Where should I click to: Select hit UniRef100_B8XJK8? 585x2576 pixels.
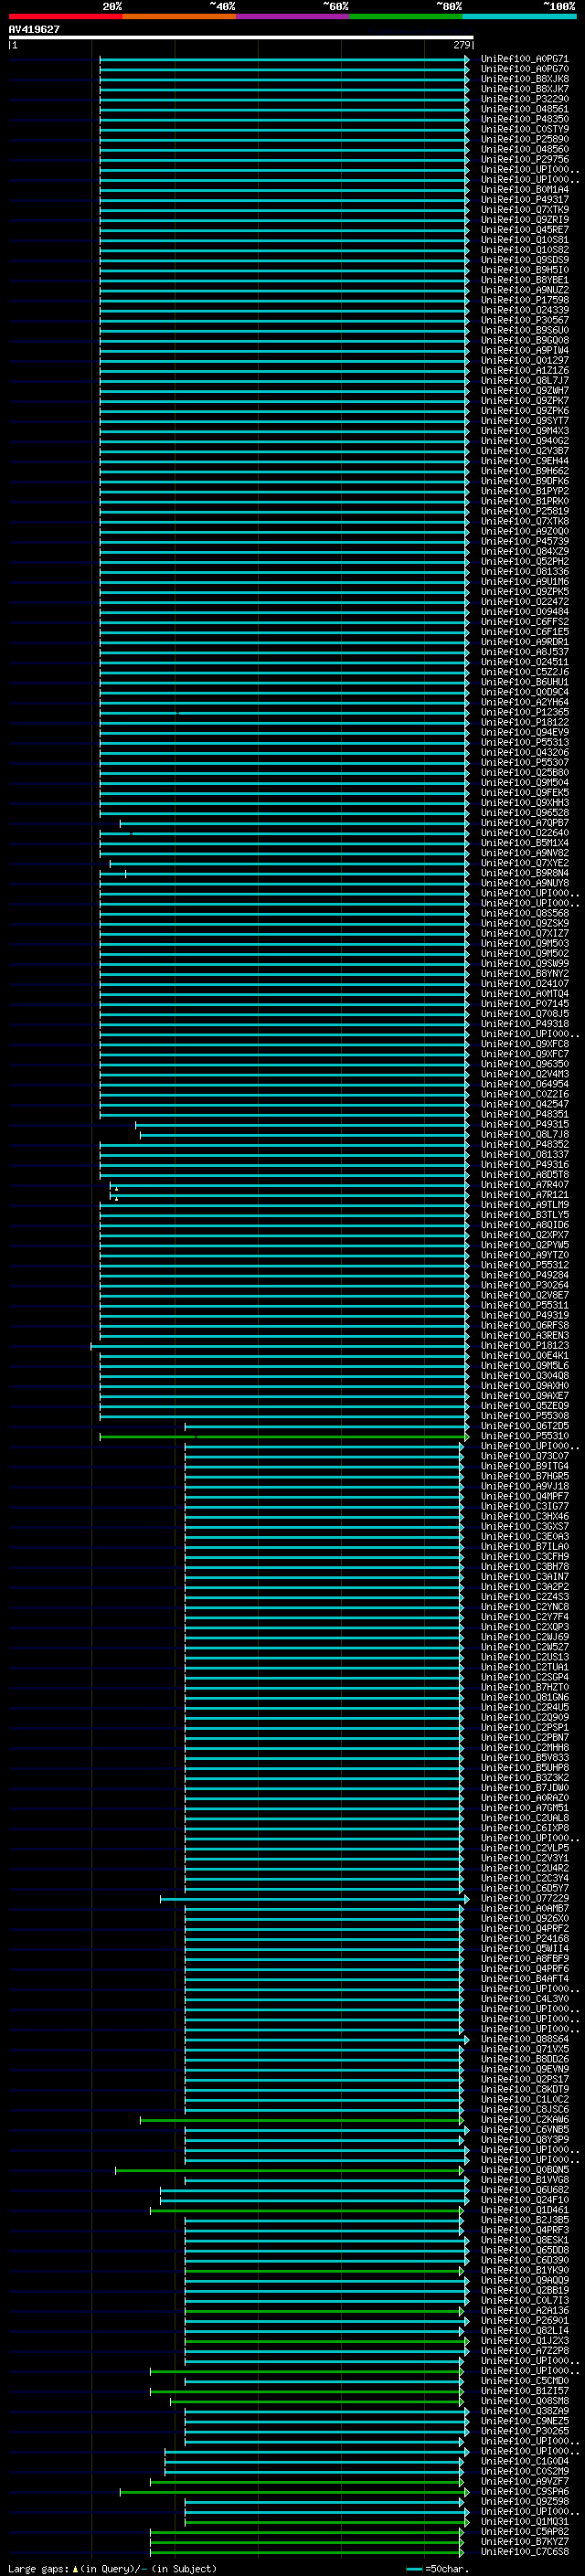[x=524, y=79]
